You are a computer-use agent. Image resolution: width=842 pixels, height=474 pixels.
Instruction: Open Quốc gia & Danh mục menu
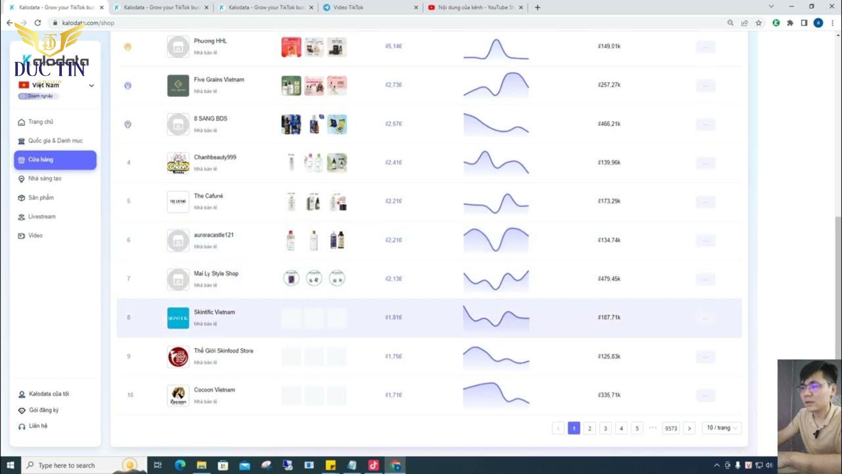click(x=50, y=141)
